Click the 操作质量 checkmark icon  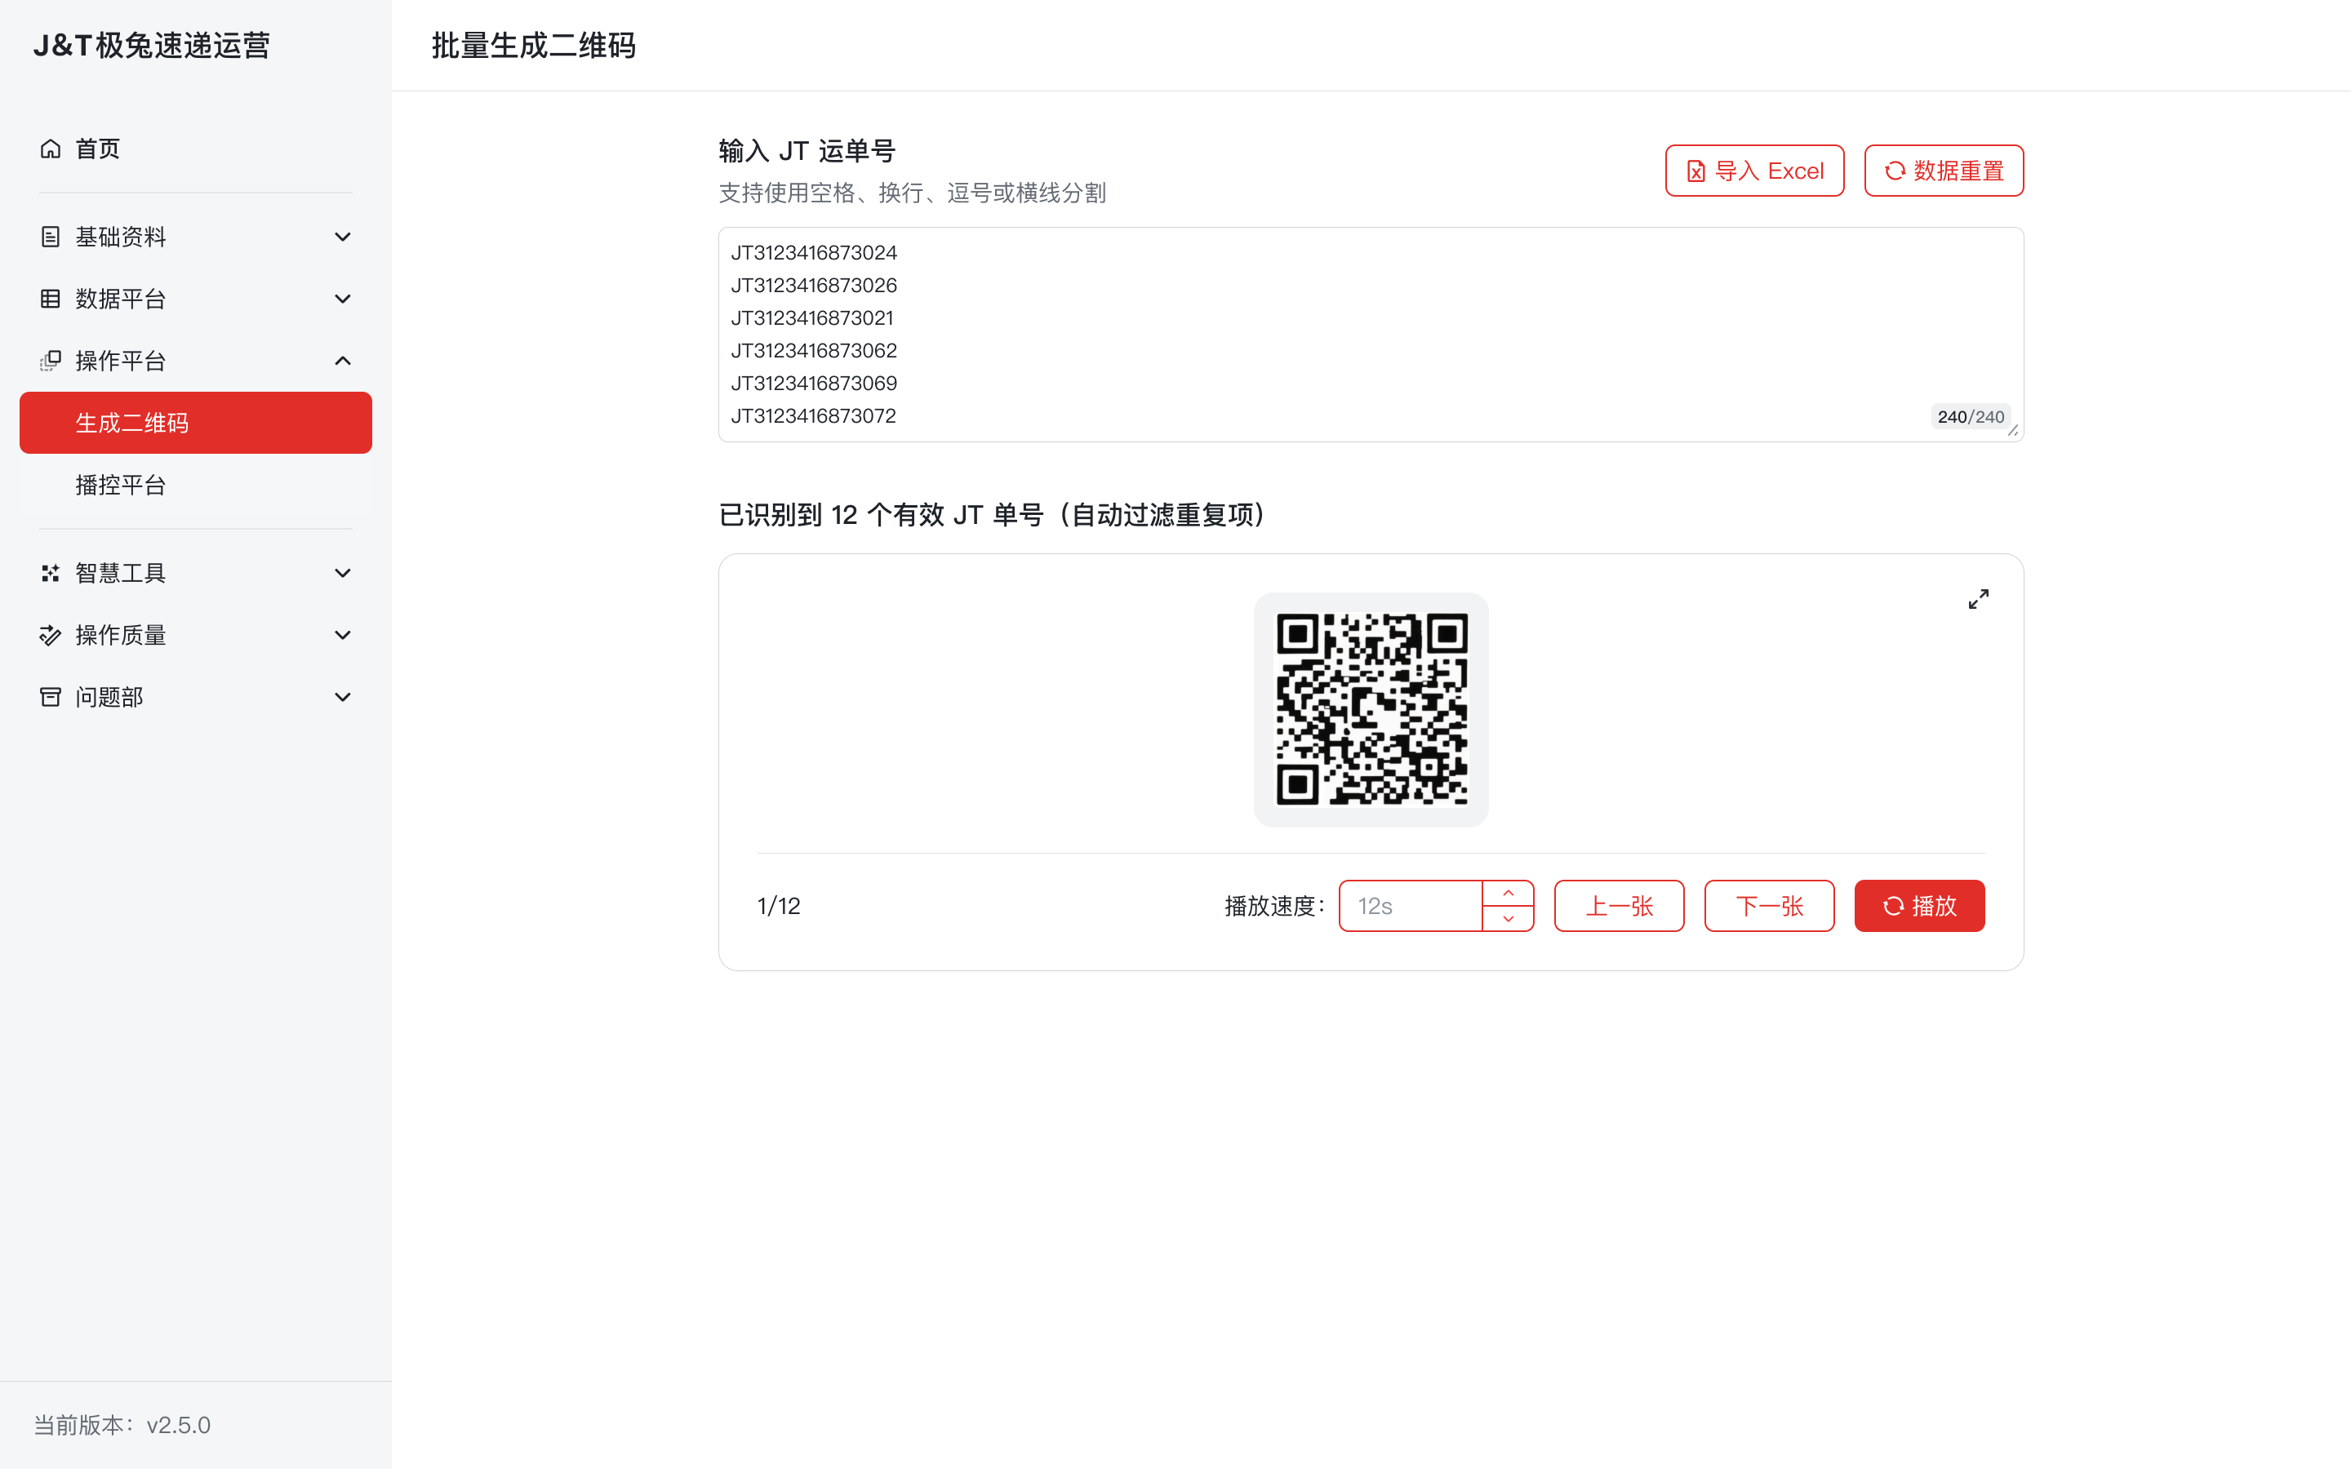[x=51, y=636]
